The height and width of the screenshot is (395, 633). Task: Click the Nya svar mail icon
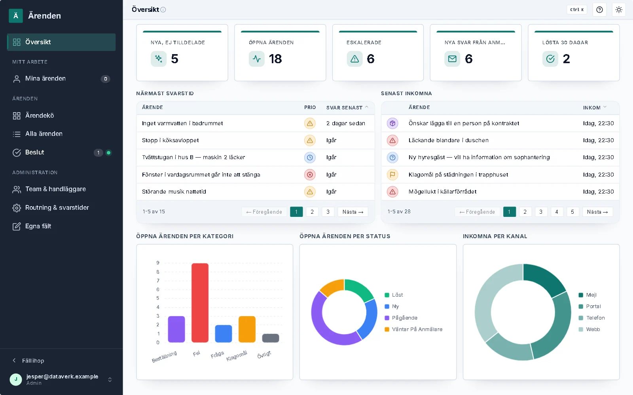tap(452, 59)
